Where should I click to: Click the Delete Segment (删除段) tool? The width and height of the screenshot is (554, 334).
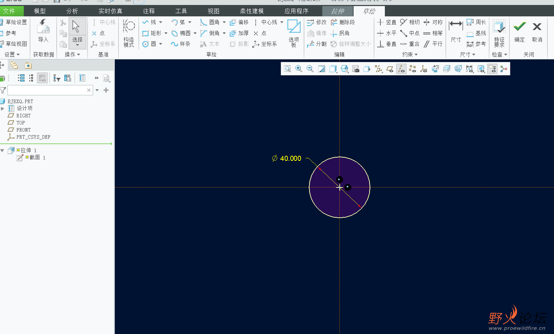[343, 22]
